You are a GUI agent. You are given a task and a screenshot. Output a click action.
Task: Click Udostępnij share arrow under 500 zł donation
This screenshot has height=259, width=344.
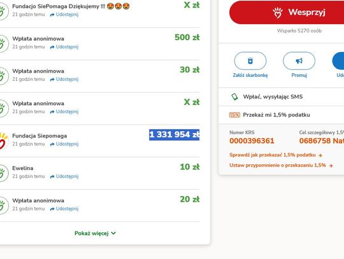pos(64,47)
